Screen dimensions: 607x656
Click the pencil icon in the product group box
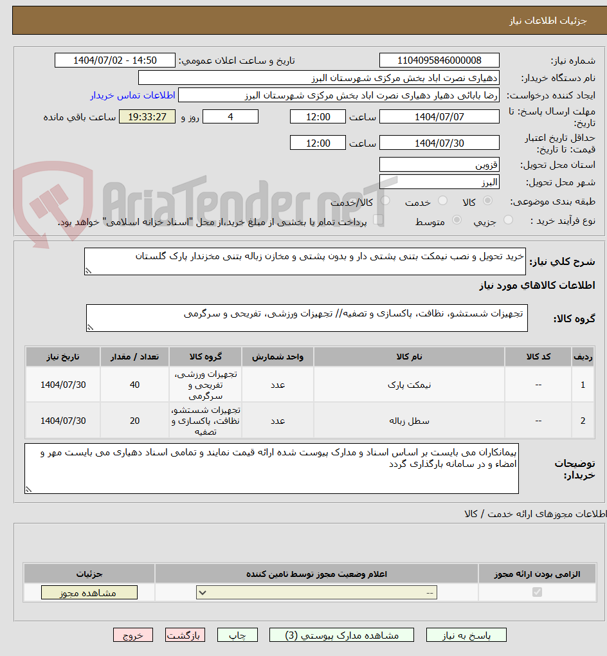(x=90, y=326)
